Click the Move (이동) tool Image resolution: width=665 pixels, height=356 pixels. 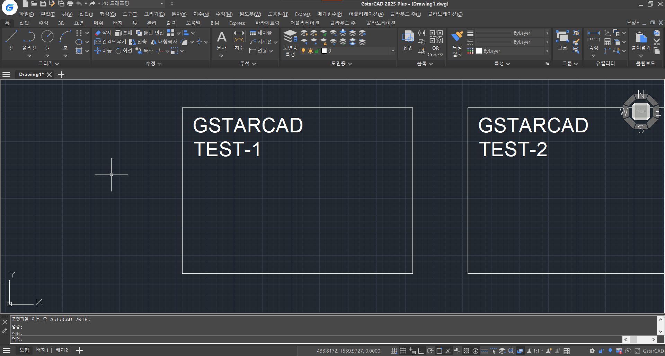(103, 51)
